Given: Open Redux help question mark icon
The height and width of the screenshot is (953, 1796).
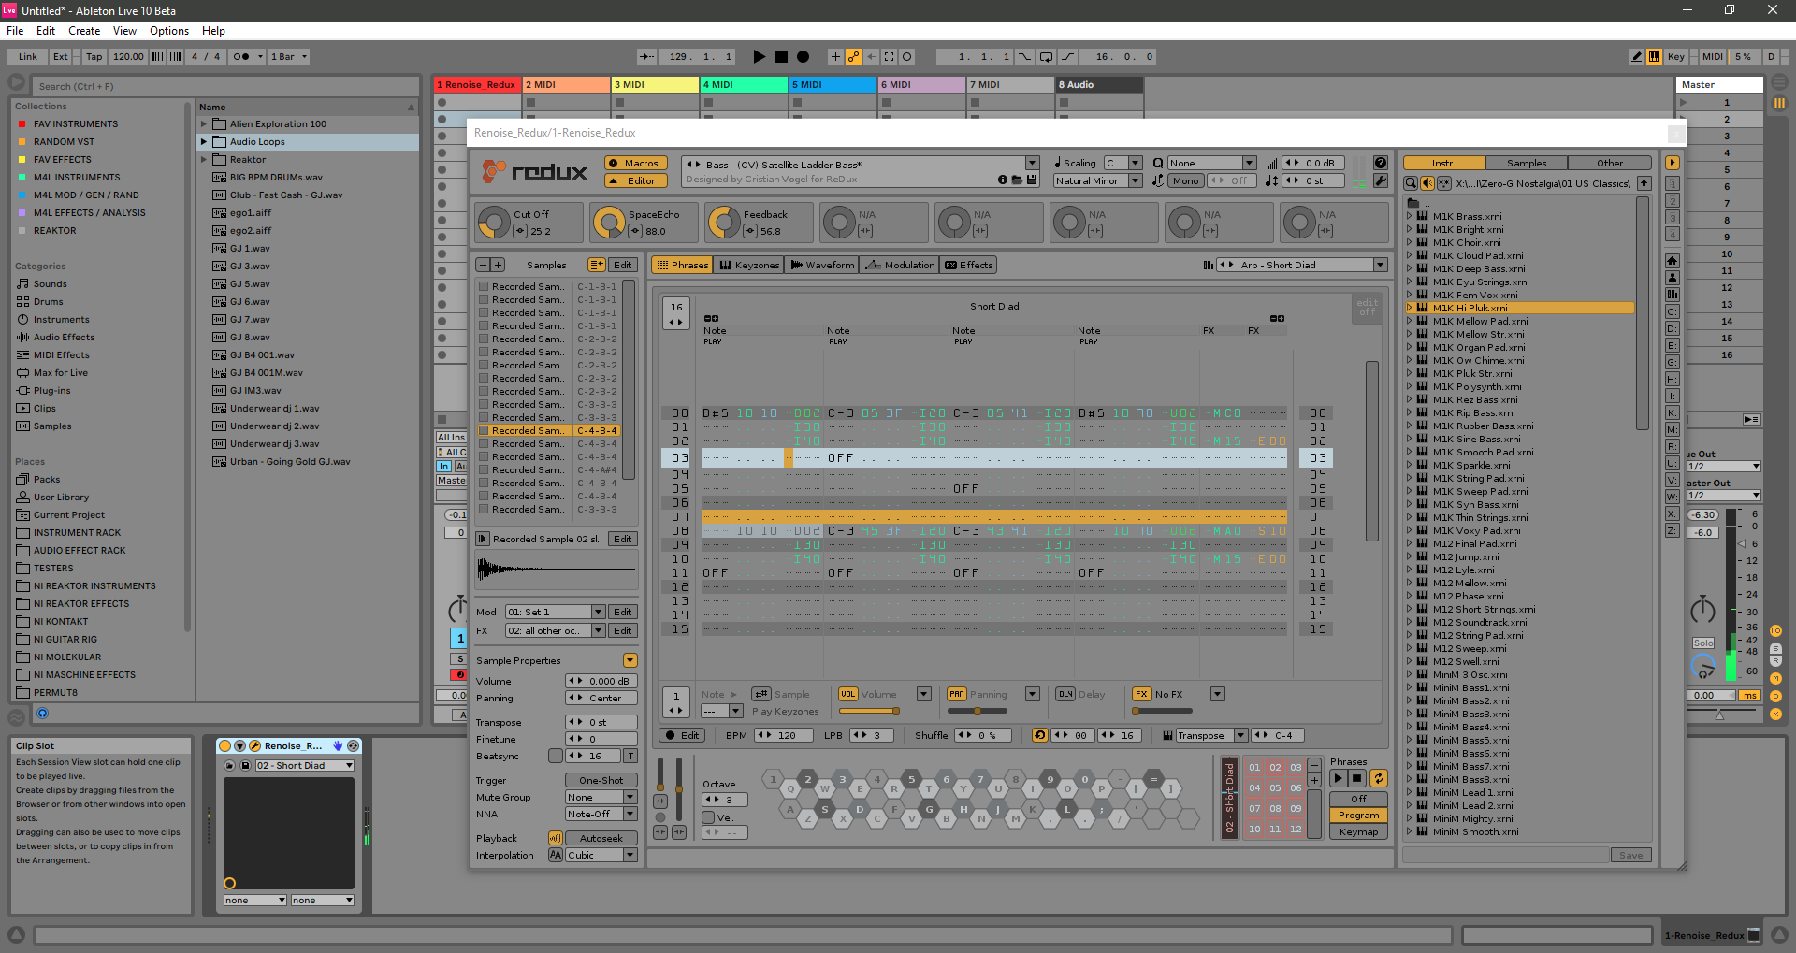Looking at the screenshot, I should pos(1380,163).
